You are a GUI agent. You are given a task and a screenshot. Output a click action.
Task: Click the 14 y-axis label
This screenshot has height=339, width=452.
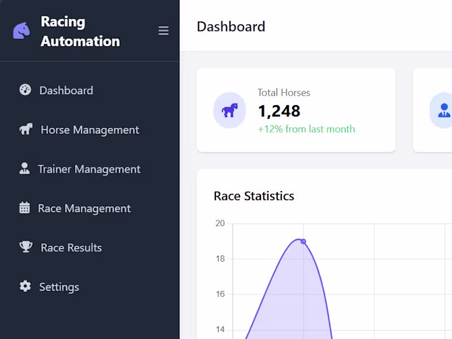[220, 329]
